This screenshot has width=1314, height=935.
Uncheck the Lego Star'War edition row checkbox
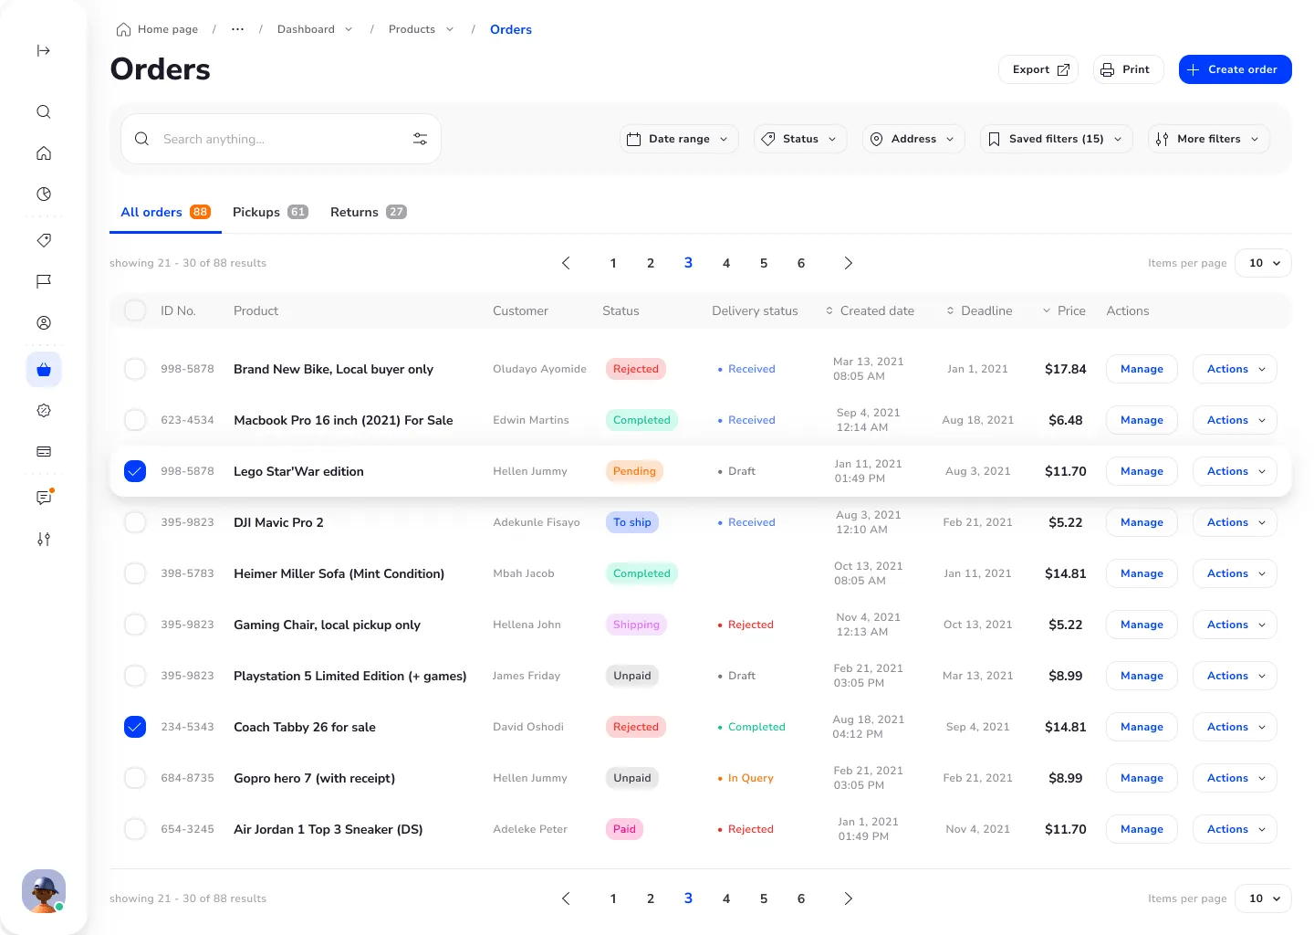click(135, 471)
